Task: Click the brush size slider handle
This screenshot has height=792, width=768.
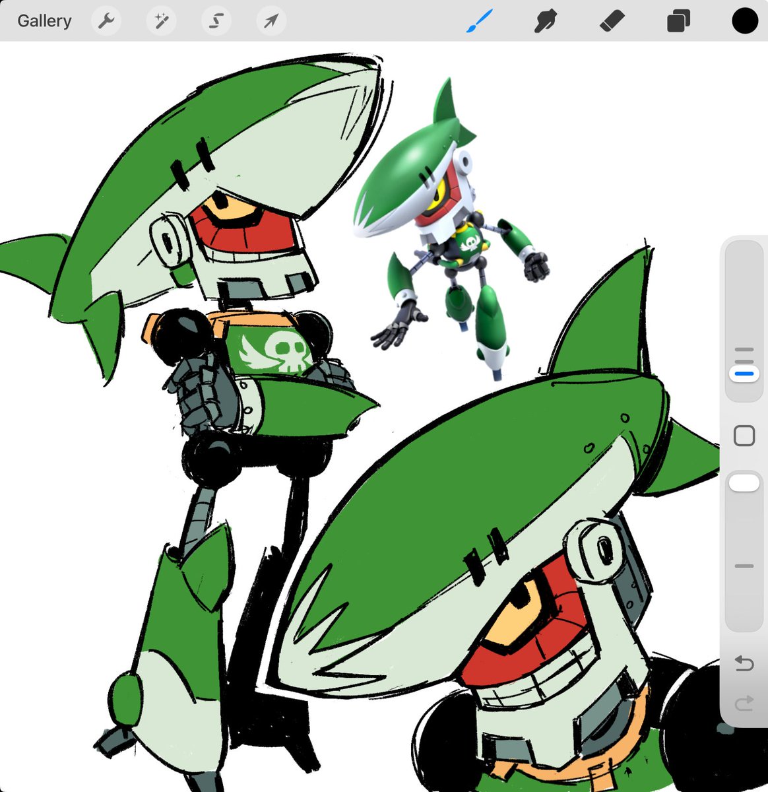Action: pyautogui.click(x=744, y=374)
